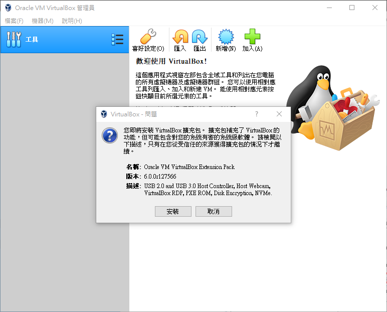This screenshot has height=312, width=387.
Task: Click the USB 2.0 description text
Action: (x=208, y=190)
